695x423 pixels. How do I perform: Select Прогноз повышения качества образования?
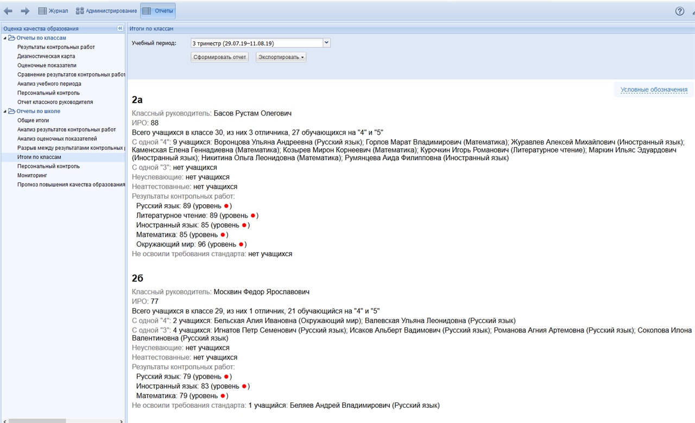tap(71, 185)
